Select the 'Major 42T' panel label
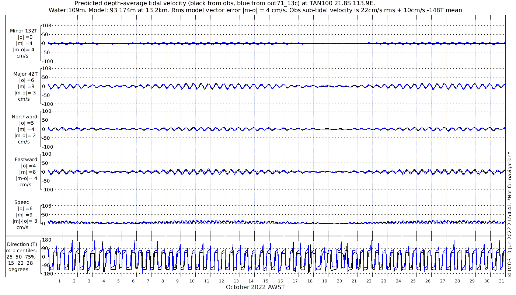The image size is (516, 295). pyautogui.click(x=25, y=74)
